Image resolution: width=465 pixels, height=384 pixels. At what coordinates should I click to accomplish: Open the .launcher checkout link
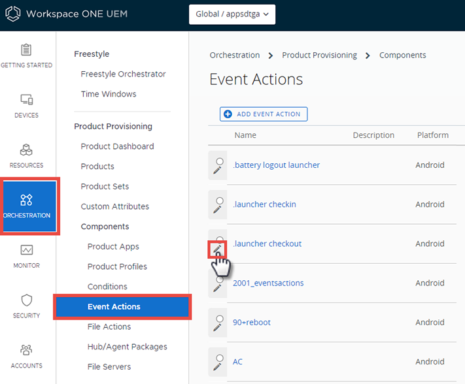click(x=267, y=244)
